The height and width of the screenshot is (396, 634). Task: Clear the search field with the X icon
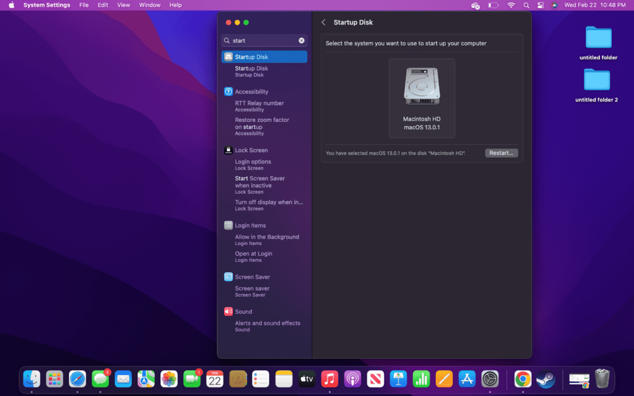pyautogui.click(x=302, y=40)
